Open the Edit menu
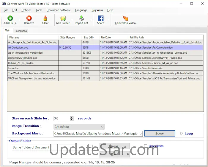 pos(15,10)
